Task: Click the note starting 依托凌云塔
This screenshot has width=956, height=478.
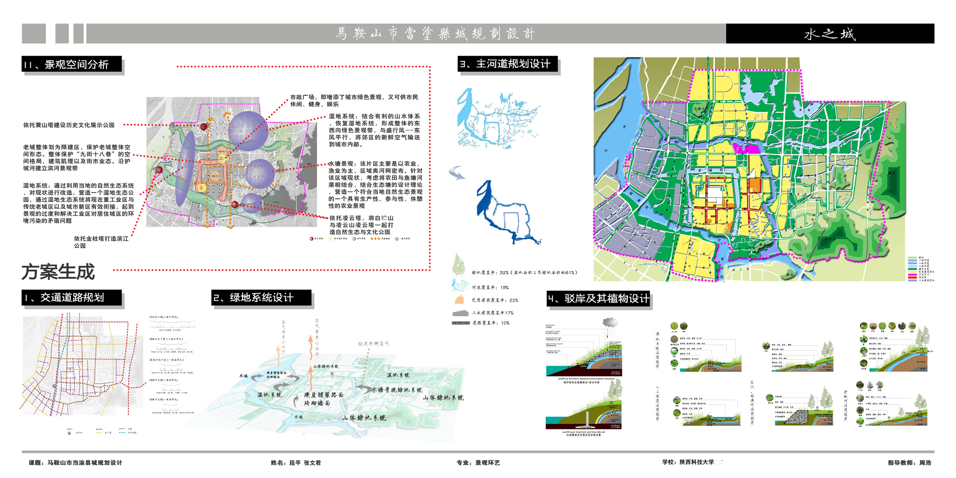Action: [361, 225]
